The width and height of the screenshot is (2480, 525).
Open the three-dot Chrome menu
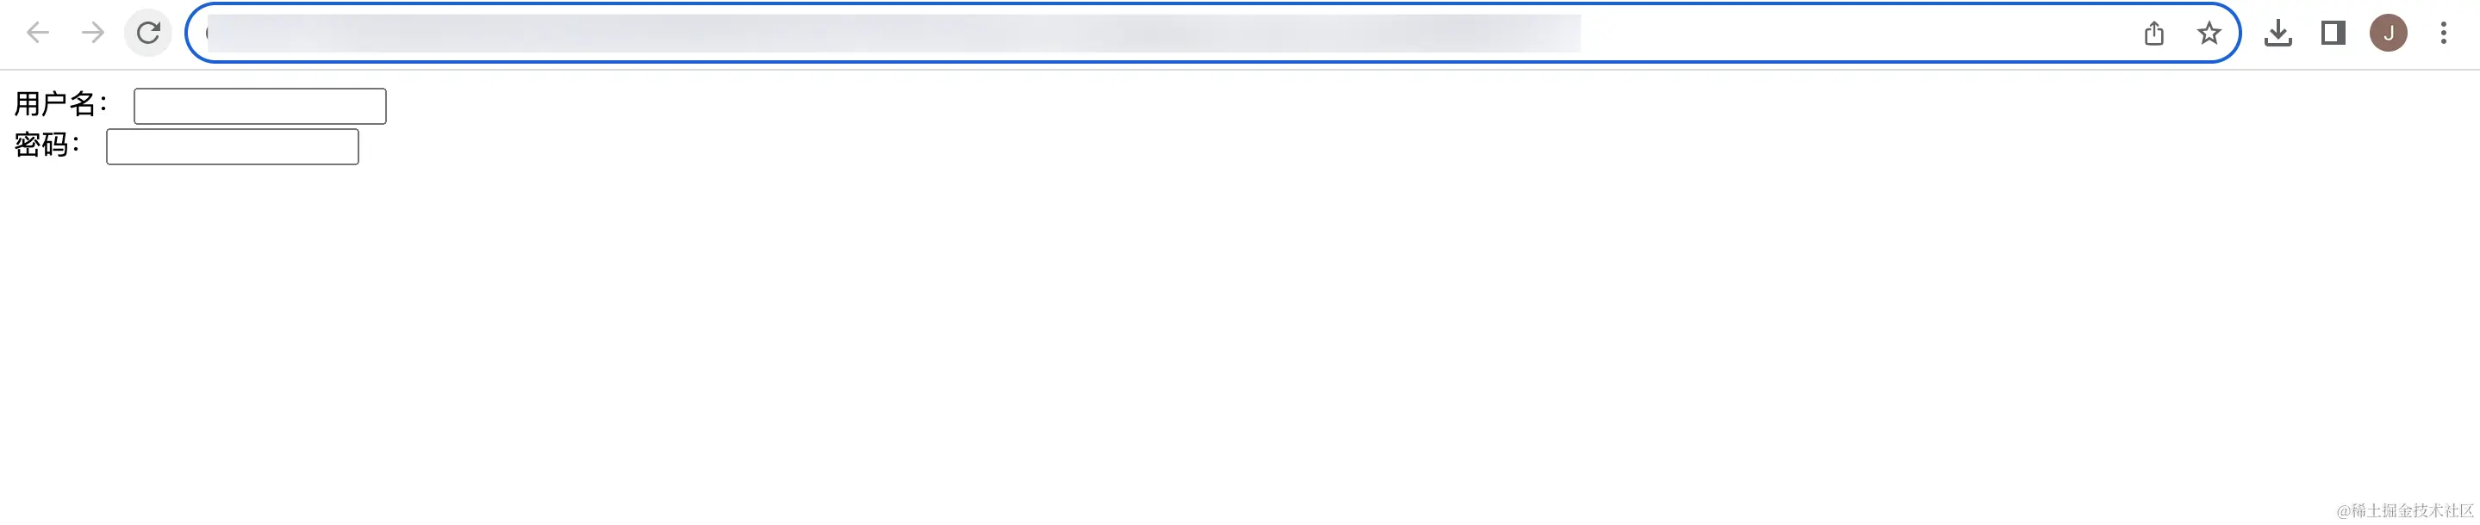coord(2444,34)
